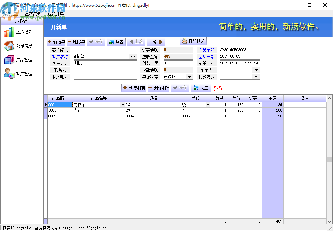Click the 联系人 input field

pos(105,70)
